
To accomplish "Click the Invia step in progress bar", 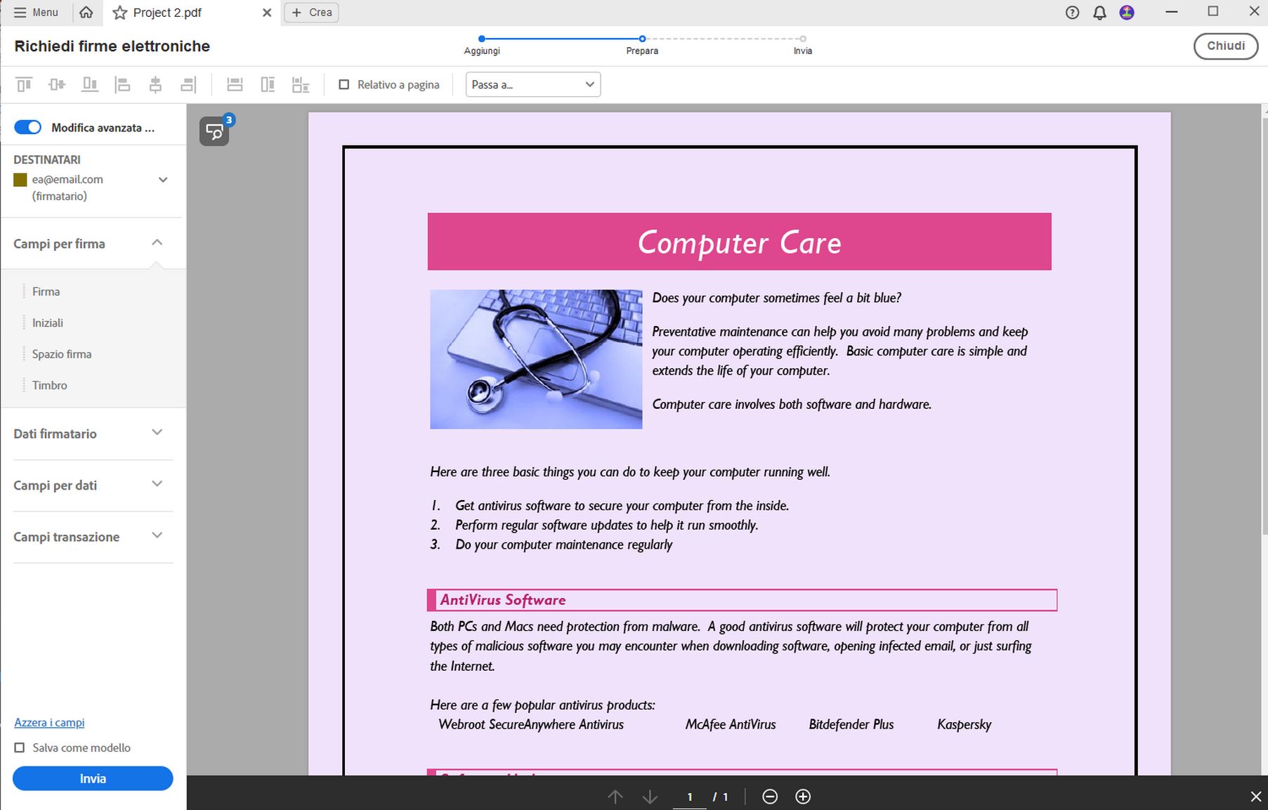I will [x=803, y=39].
